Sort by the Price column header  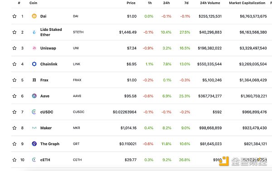pos(131,3)
